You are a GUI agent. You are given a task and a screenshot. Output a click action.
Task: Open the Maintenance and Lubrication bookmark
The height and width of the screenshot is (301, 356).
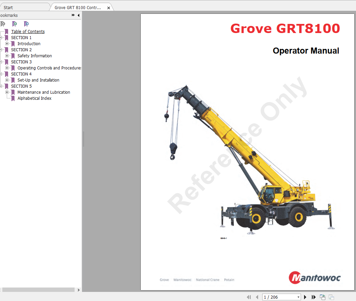(44, 92)
